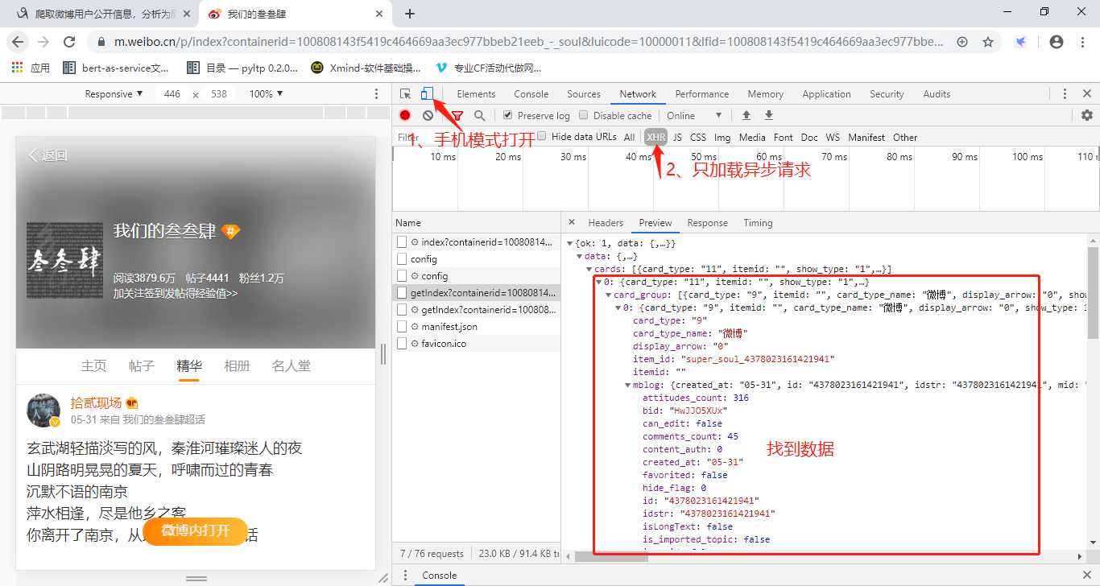Select the getIndex?containerid=10080814 request row
The image size is (1100, 586).
(x=476, y=293)
